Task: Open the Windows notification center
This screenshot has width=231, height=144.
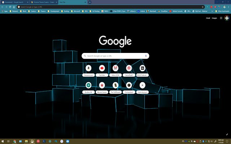Action: (x=227, y=141)
